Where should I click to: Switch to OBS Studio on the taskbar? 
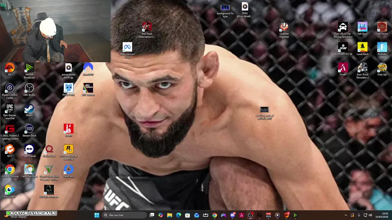coord(251,215)
